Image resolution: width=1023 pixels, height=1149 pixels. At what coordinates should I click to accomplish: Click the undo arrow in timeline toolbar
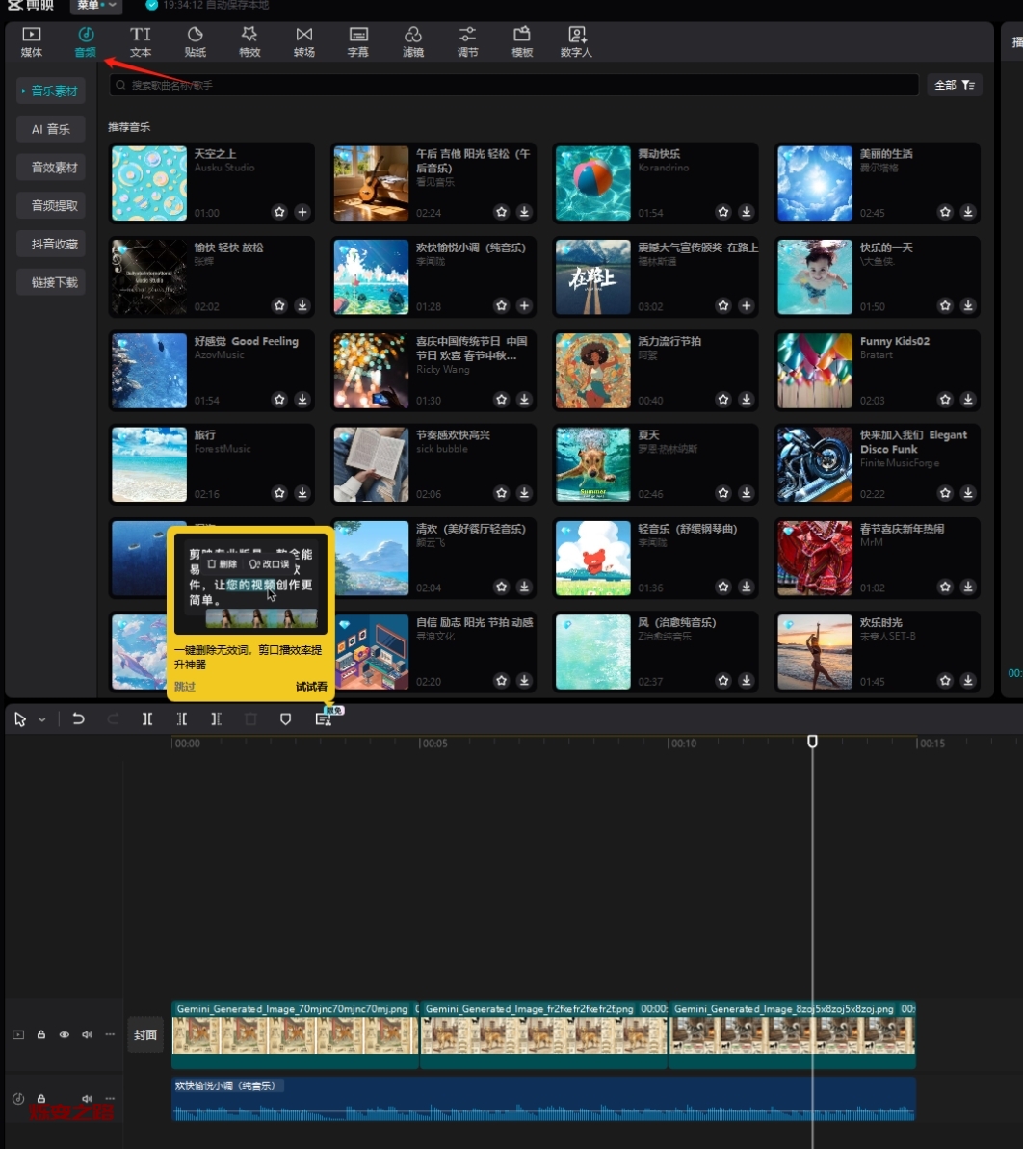tap(79, 719)
